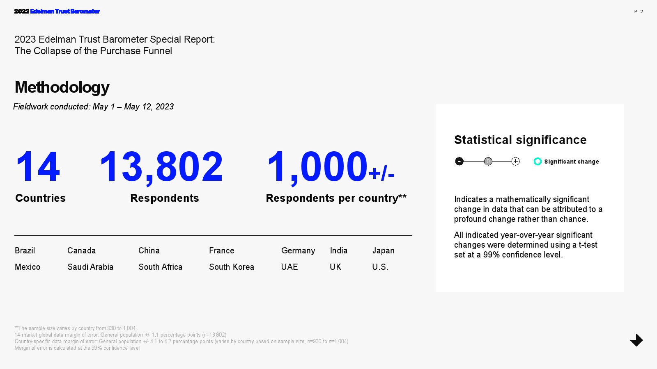Select South Korea in the country list
Screen dimensions: 657x369
(232, 267)
